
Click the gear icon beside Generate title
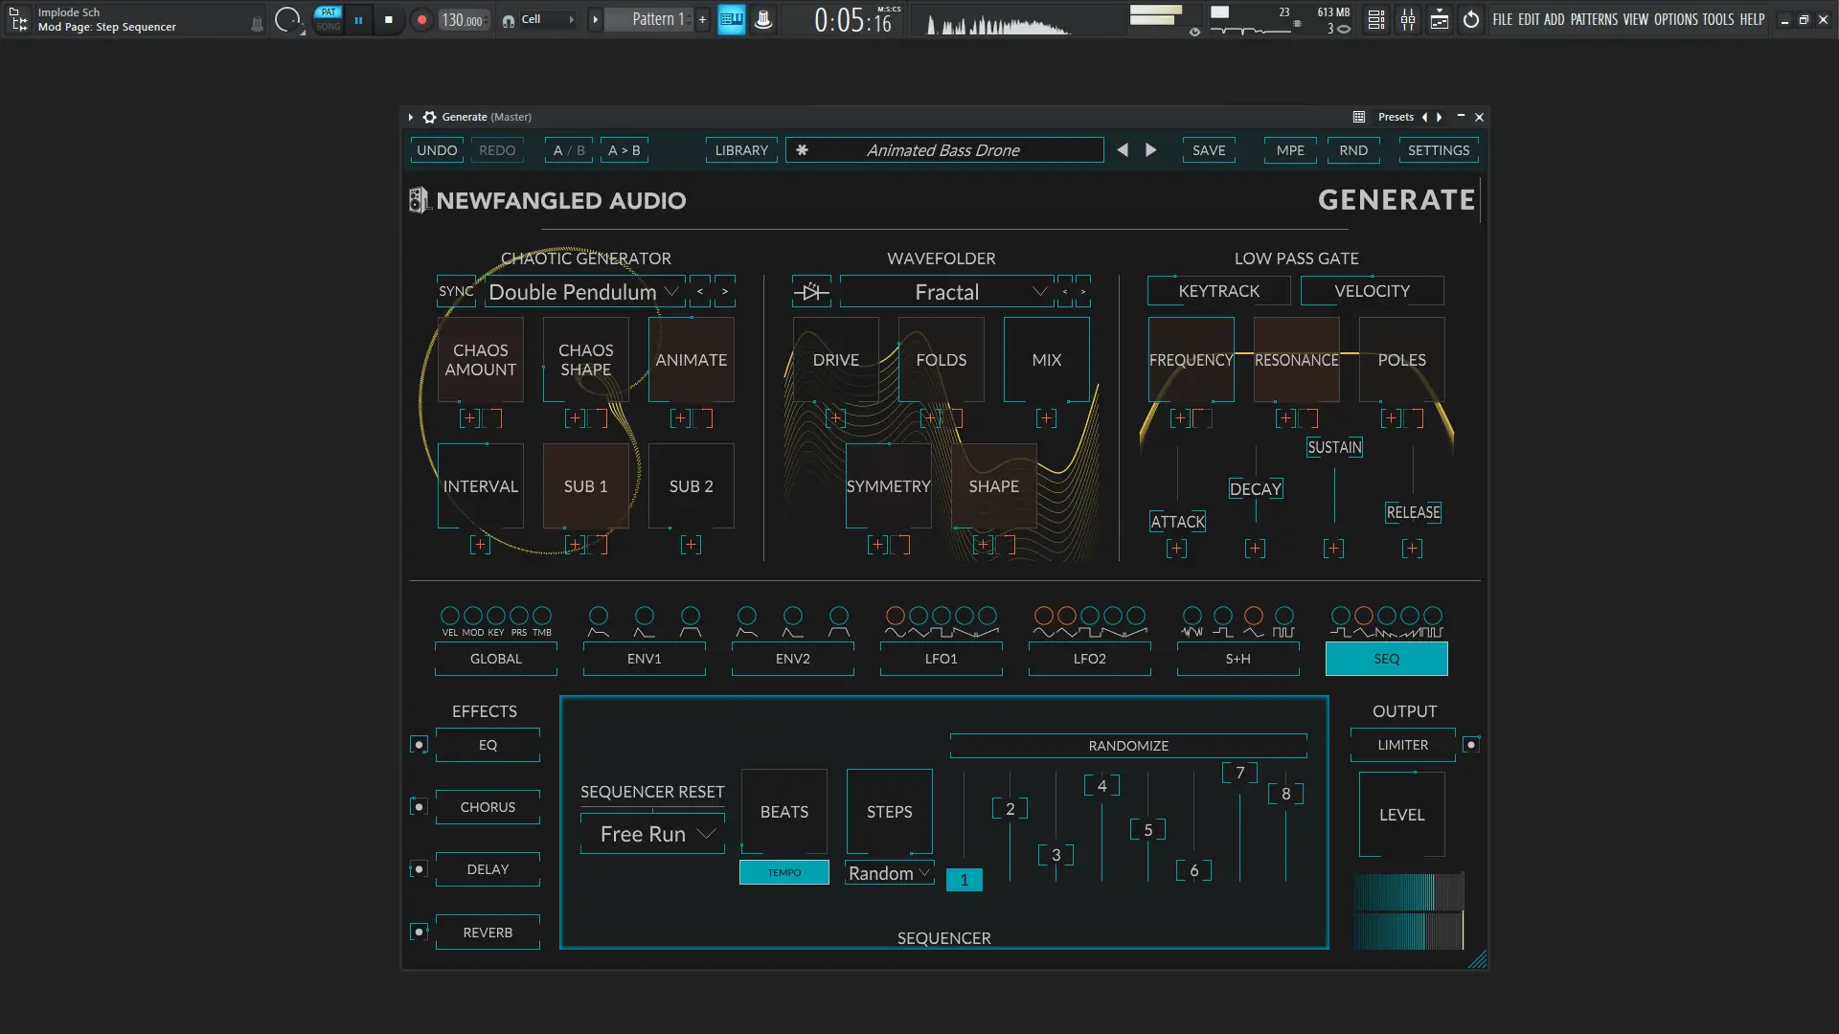pyautogui.click(x=430, y=117)
